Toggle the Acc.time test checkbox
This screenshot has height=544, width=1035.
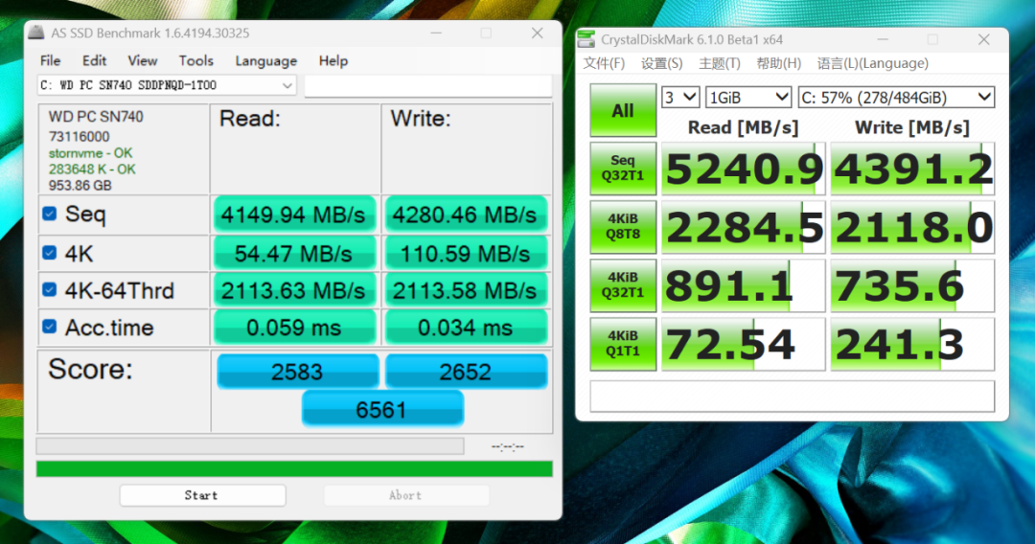[x=50, y=327]
